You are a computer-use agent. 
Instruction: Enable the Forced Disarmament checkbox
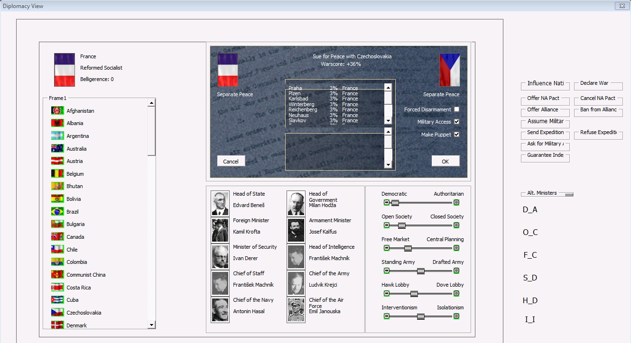tap(456, 109)
